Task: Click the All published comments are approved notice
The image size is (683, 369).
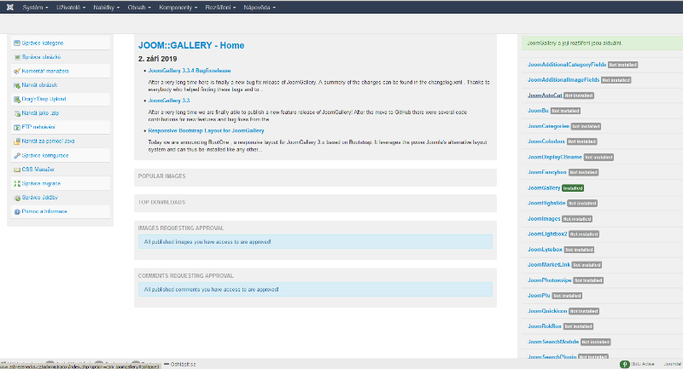Action: point(315,290)
